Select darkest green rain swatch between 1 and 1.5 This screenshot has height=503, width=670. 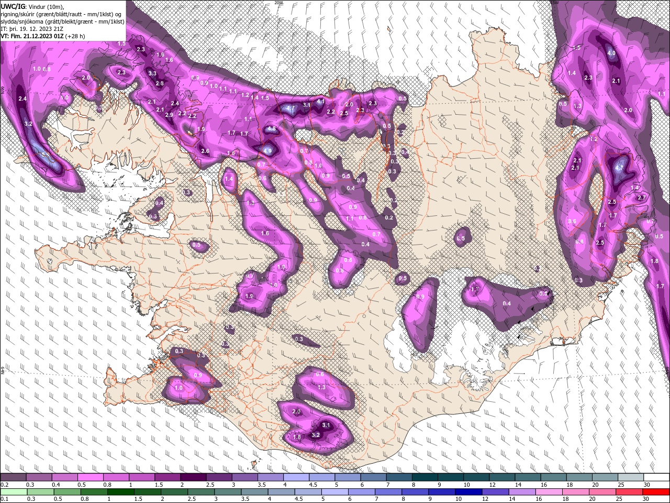(120, 491)
